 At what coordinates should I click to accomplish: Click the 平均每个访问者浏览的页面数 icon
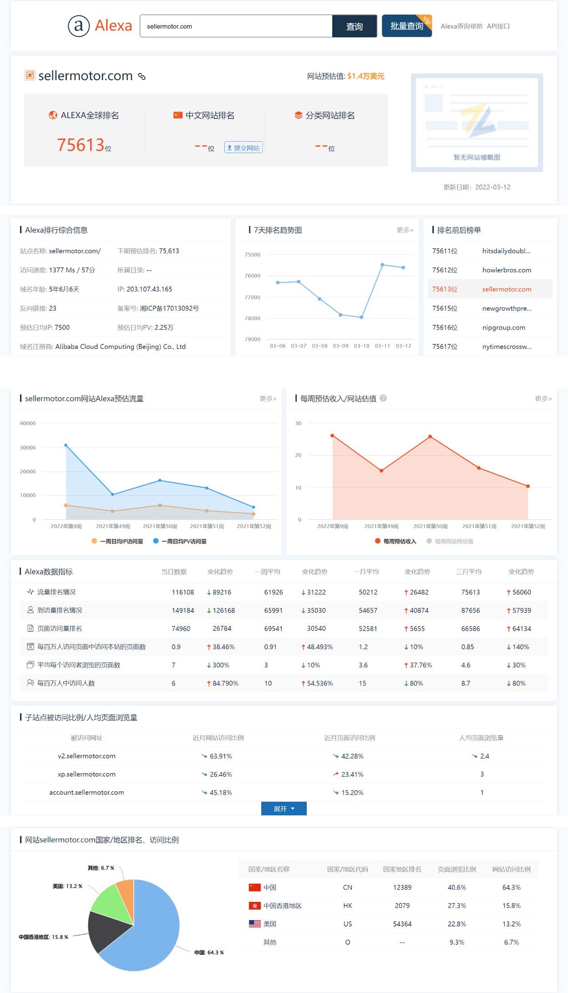coord(30,665)
